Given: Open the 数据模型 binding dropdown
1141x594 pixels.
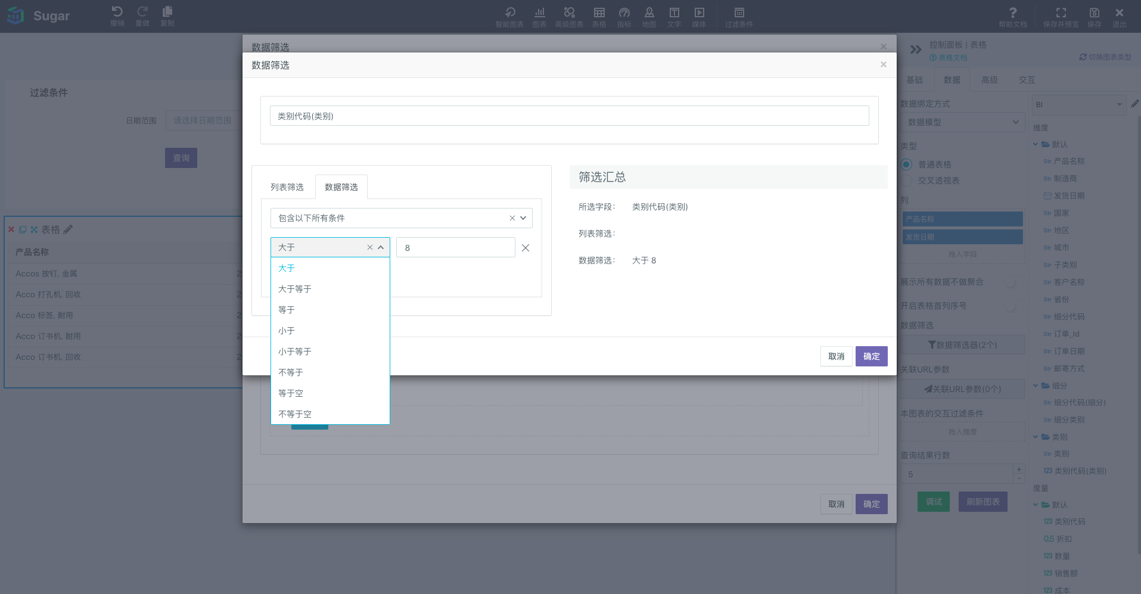Looking at the screenshot, I should [x=963, y=122].
